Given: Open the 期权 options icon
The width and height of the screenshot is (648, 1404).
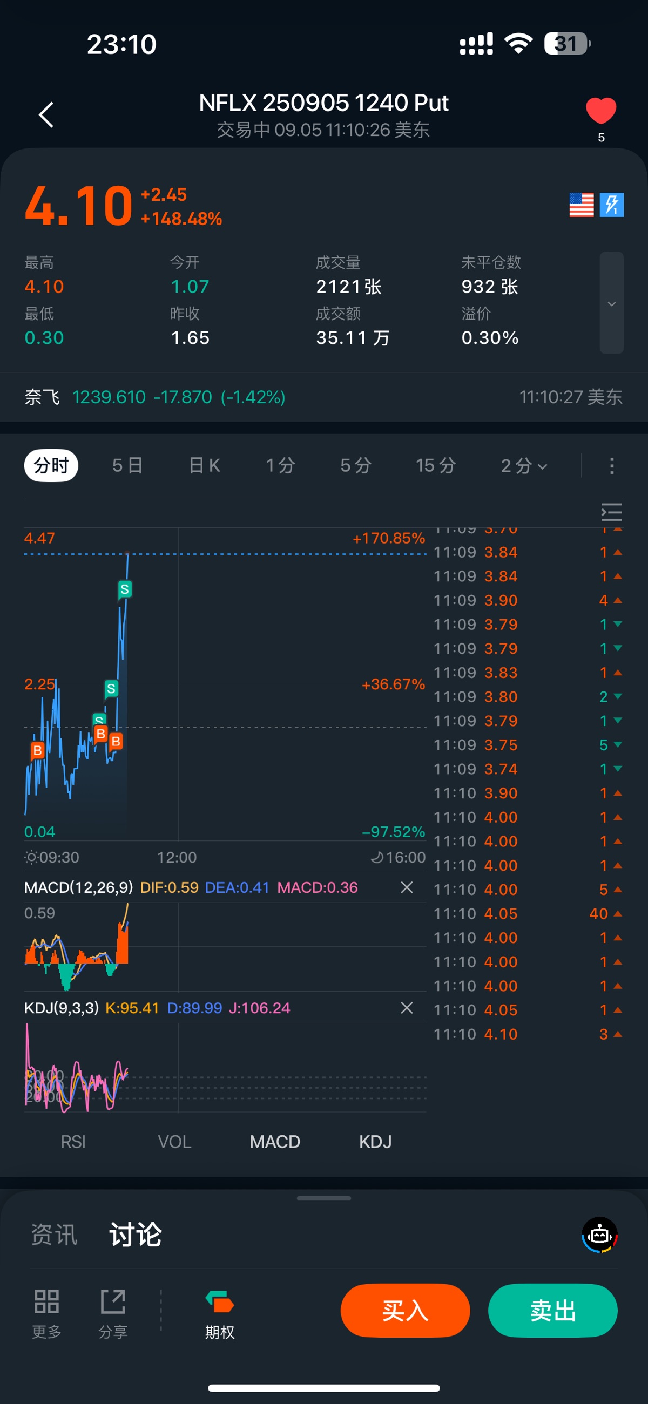Looking at the screenshot, I should (219, 1313).
